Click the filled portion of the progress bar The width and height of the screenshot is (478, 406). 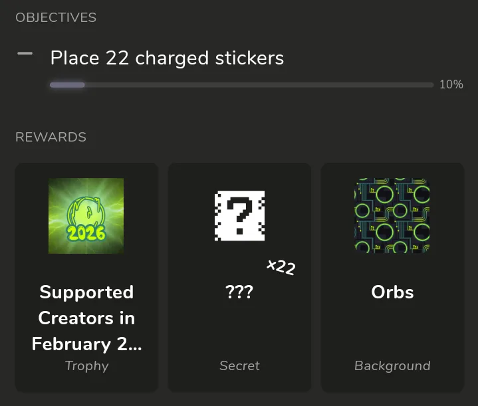coord(66,85)
